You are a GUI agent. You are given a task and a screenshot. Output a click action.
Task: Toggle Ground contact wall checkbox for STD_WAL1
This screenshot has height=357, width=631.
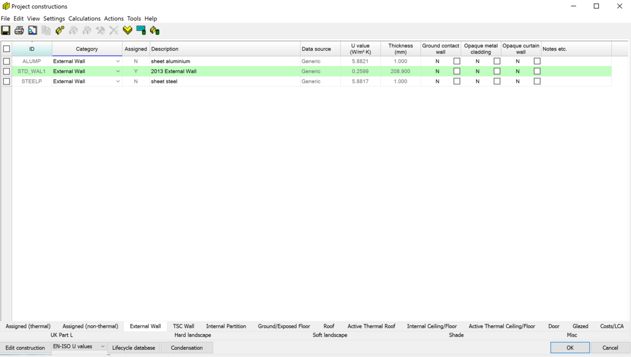pyautogui.click(x=457, y=71)
